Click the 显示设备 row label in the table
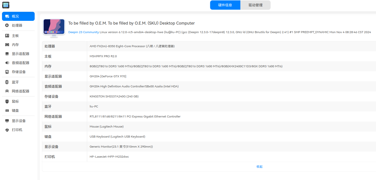Screen dimensions: 376x180 tap(51, 147)
